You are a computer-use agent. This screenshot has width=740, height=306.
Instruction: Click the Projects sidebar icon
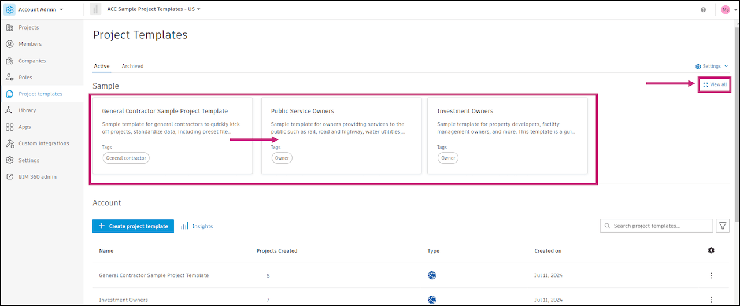click(10, 27)
